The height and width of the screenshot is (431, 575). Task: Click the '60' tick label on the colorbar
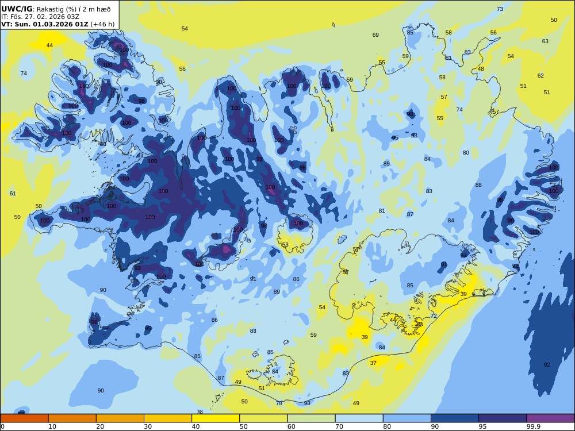click(x=291, y=426)
